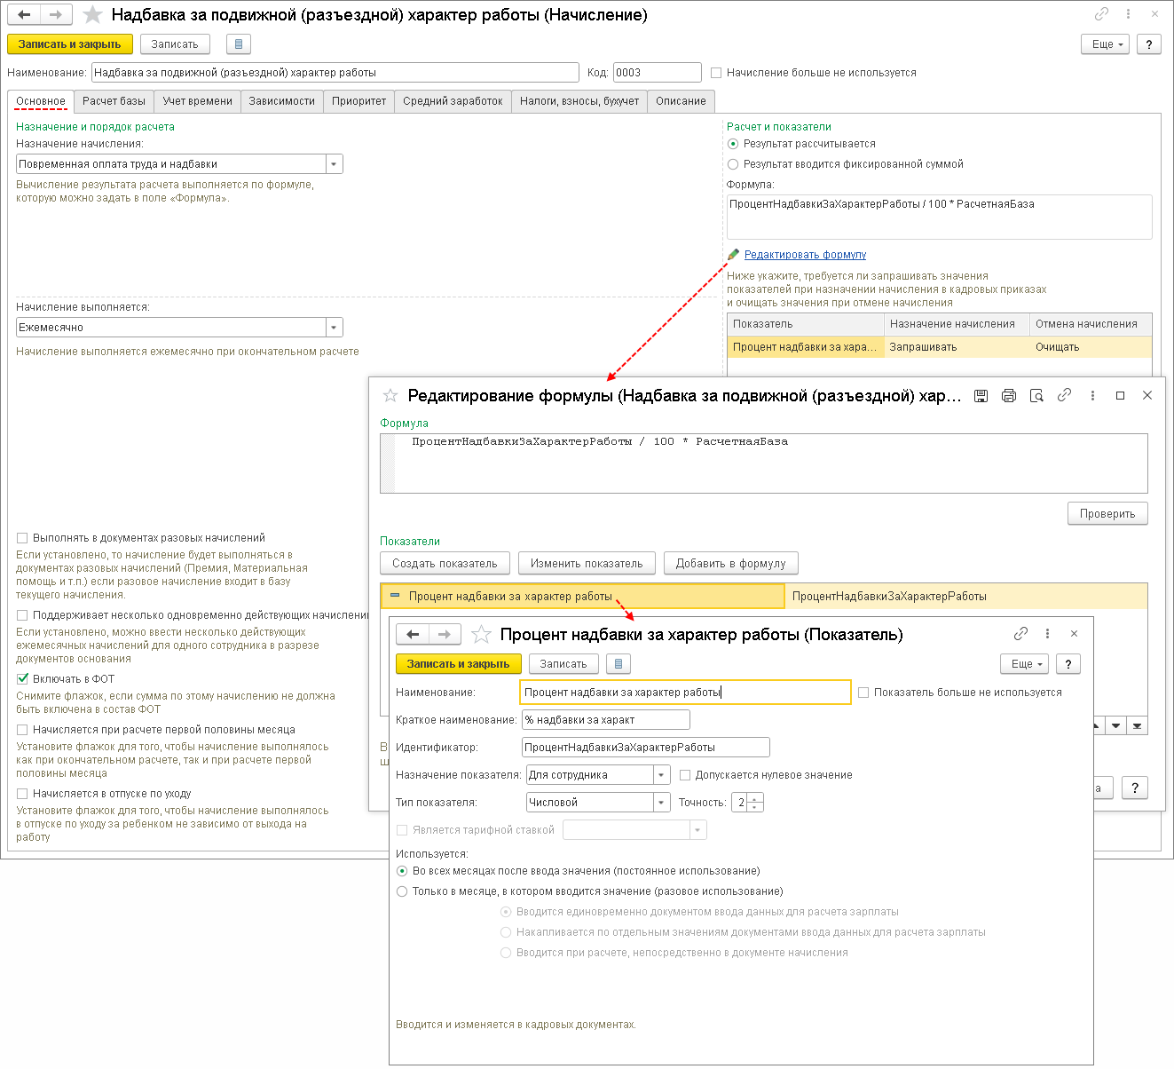Open help '?' in formula editing window
Image resolution: width=1174 pixels, height=1069 pixels.
tap(1135, 788)
